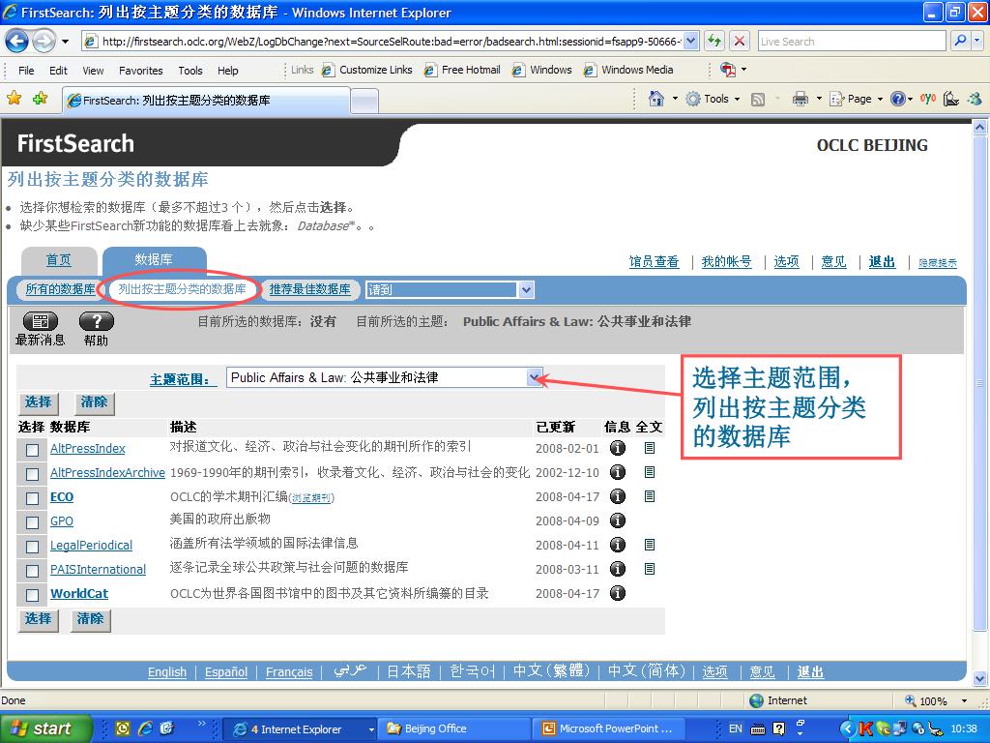View info icon for PAISInternational
Screen dimensions: 990x743
618,569
